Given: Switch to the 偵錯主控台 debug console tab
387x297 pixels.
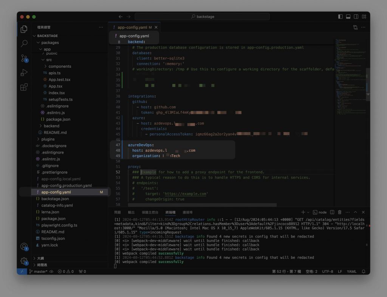Looking at the screenshot, I should (150, 212).
